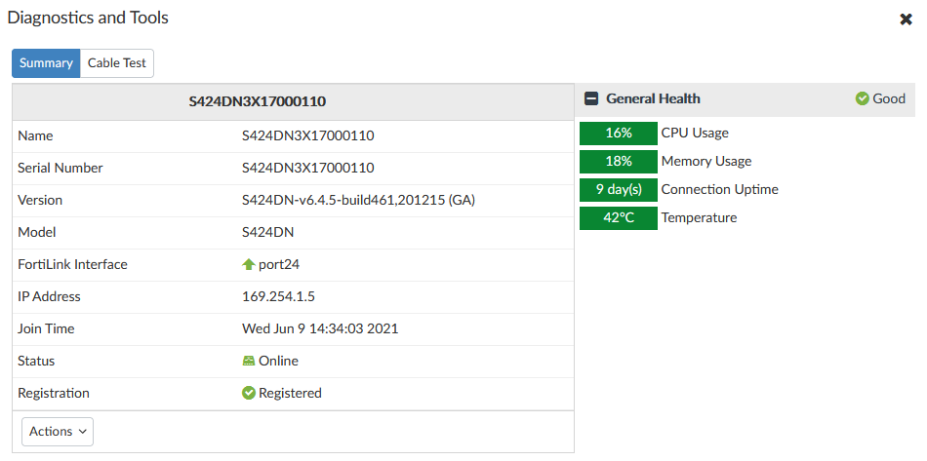Click the Online status text

278,361
